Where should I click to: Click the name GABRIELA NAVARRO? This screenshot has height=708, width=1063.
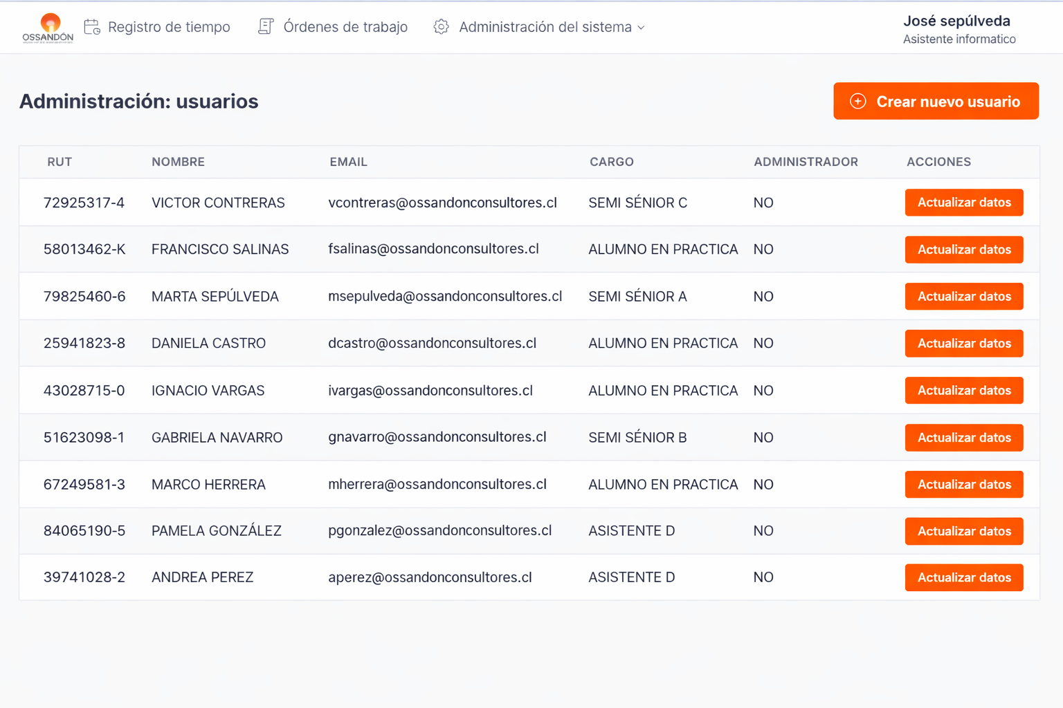click(217, 438)
